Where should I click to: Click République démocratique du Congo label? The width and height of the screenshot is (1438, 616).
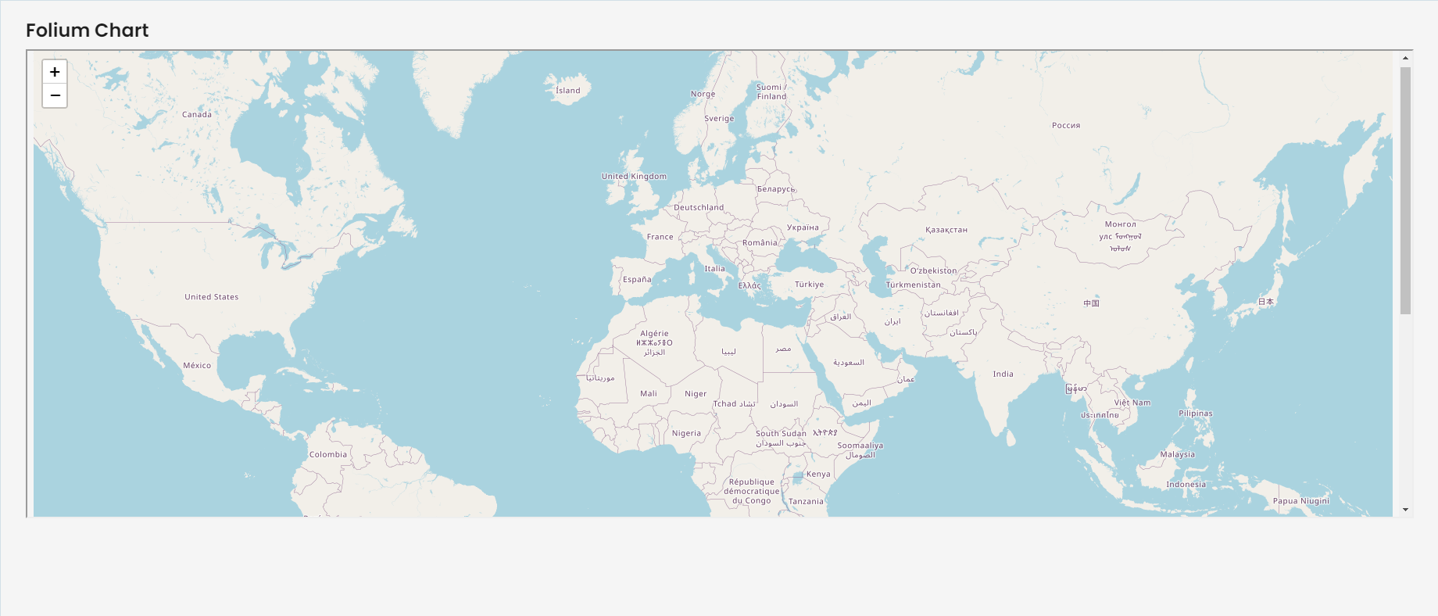click(x=752, y=492)
